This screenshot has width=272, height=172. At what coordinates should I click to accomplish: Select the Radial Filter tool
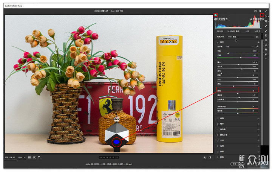pyautogui.click(x=266, y=40)
